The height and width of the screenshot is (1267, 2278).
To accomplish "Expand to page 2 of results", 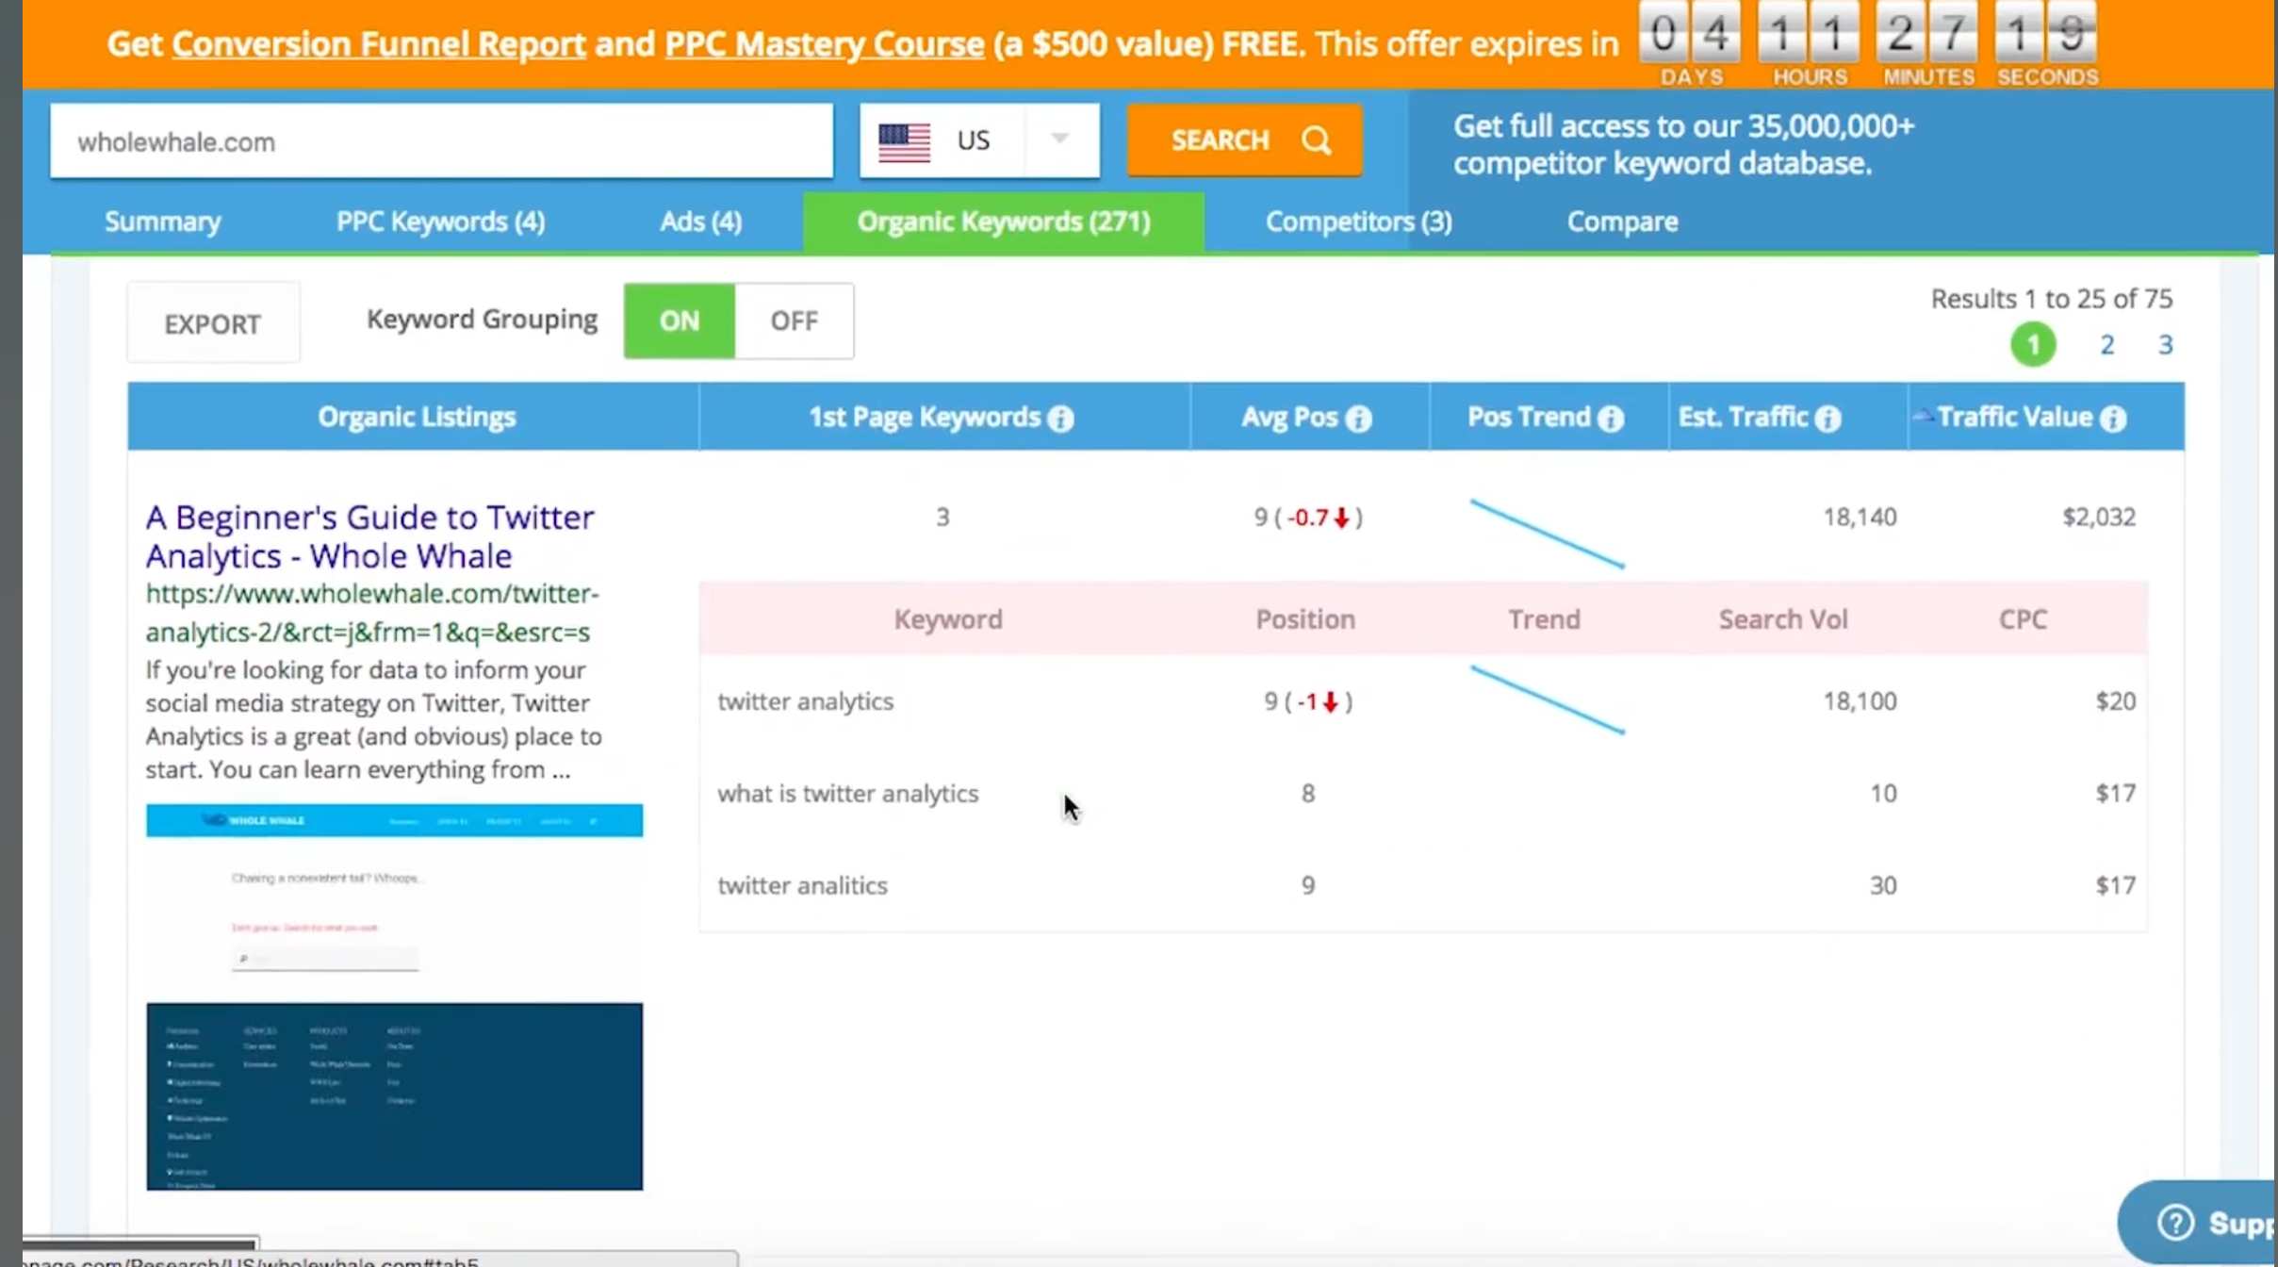I will (x=2108, y=345).
